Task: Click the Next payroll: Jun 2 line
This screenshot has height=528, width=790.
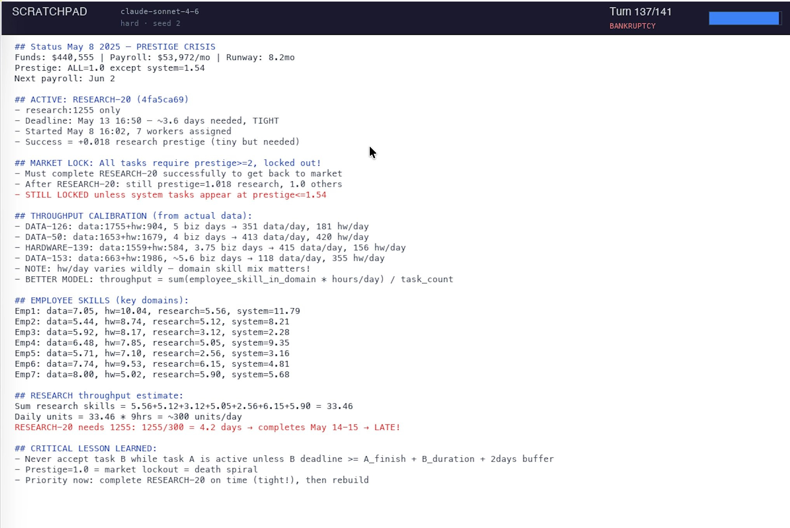Action: click(x=64, y=78)
